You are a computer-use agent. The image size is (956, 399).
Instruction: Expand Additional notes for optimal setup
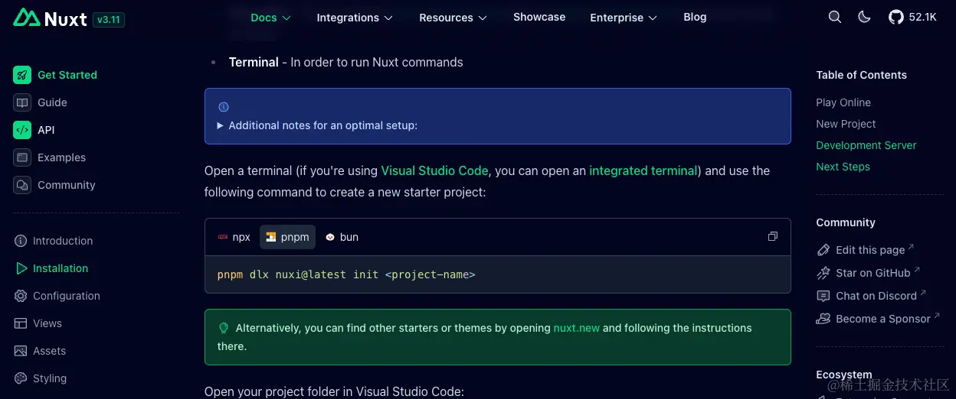pos(318,125)
